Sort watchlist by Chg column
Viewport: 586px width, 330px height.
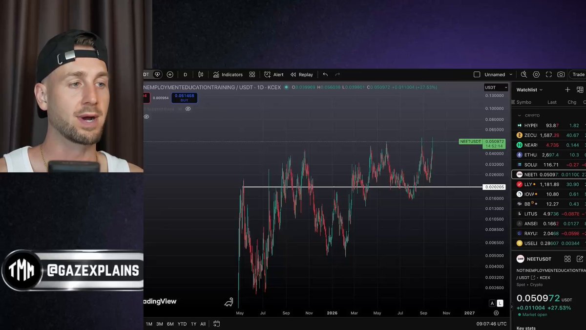click(572, 102)
